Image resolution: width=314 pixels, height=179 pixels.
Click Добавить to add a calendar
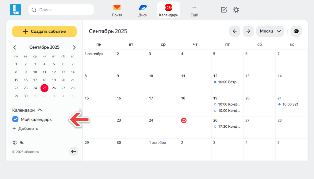[25, 129]
